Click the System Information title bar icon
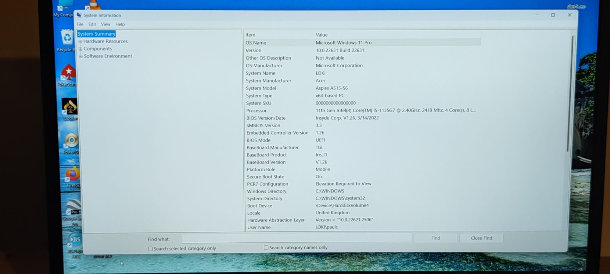This screenshot has height=274, width=610. (79, 15)
